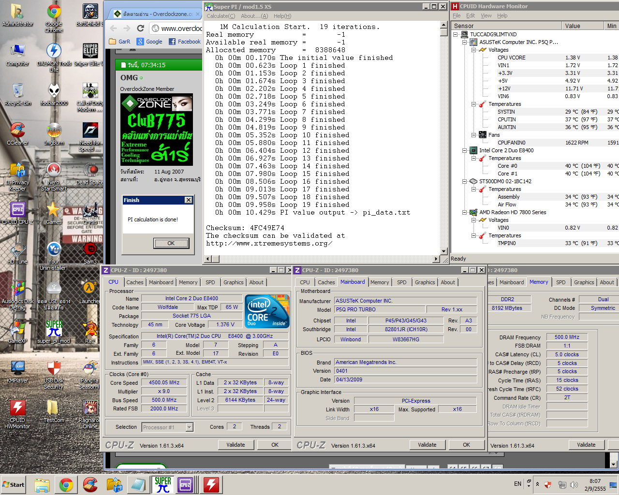Open the View menu in Hardware Monitor
Screen dimensions: 619x495
(486, 15)
